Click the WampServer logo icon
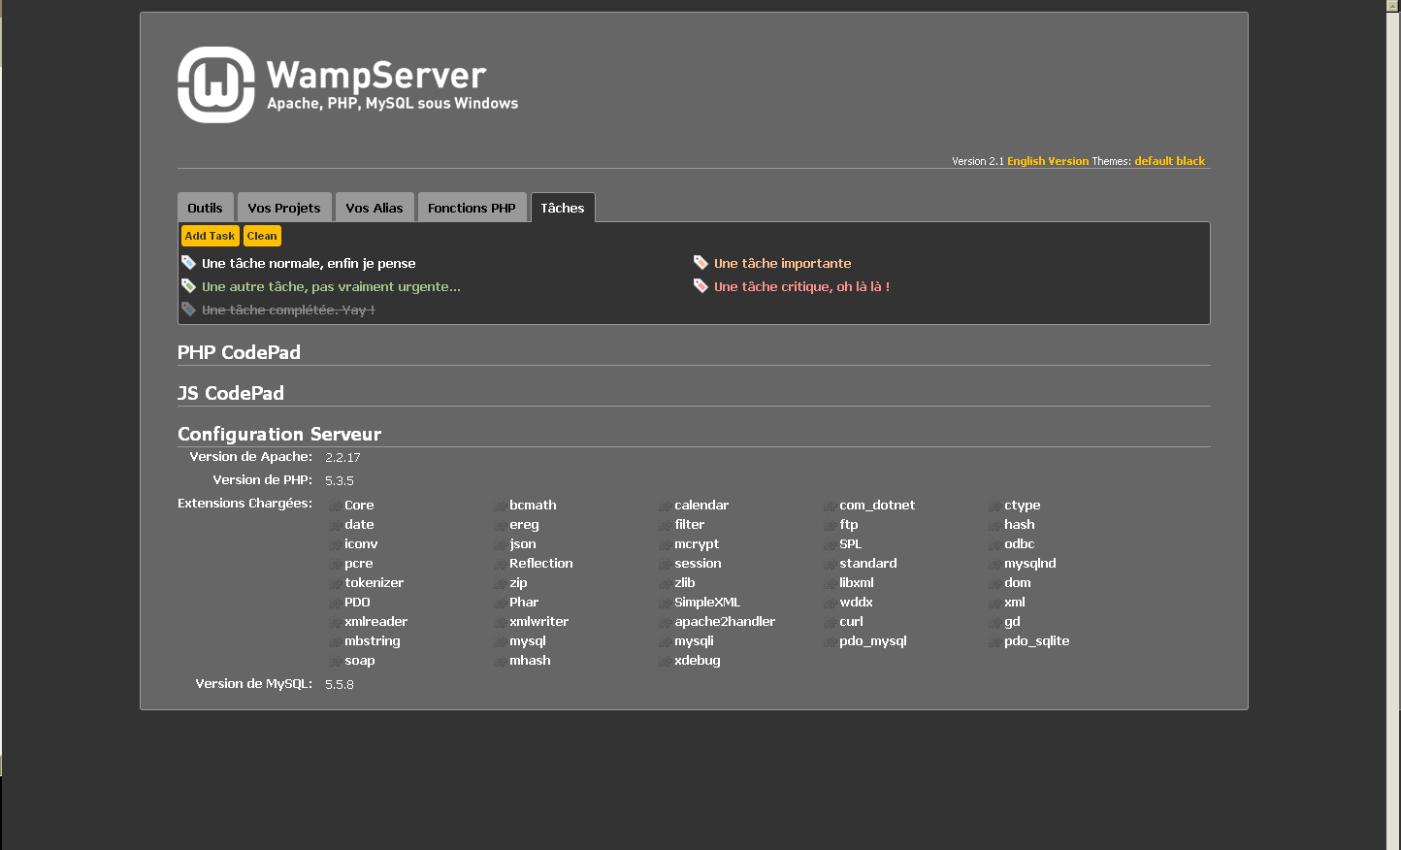The width and height of the screenshot is (1401, 850). coord(216,85)
